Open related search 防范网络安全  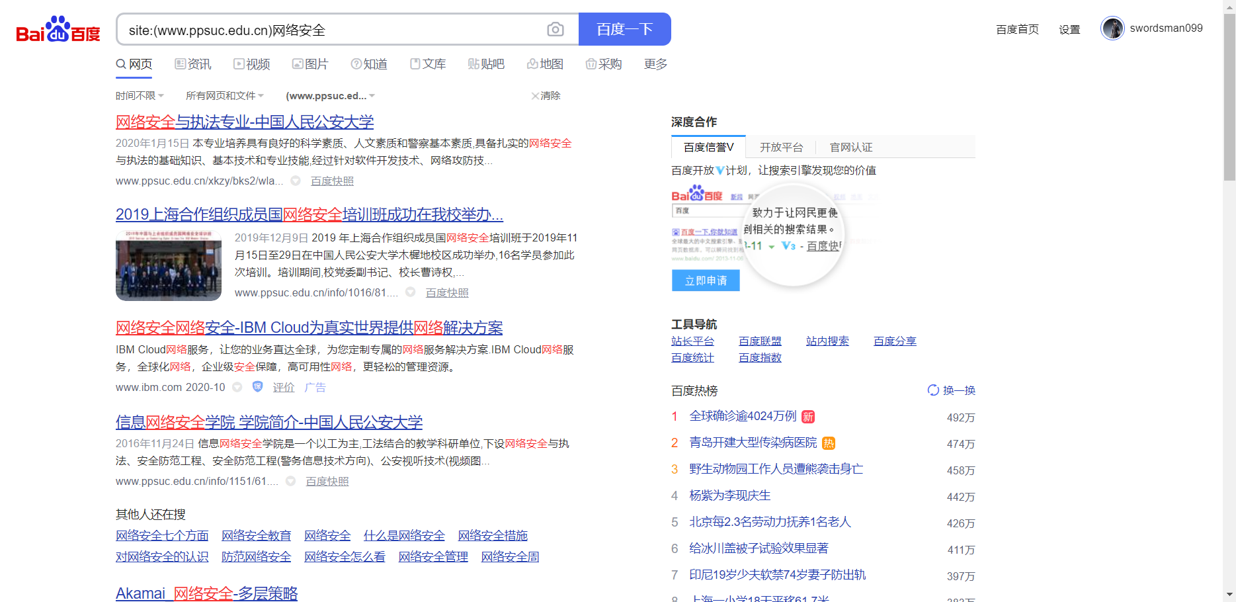[x=256, y=557]
